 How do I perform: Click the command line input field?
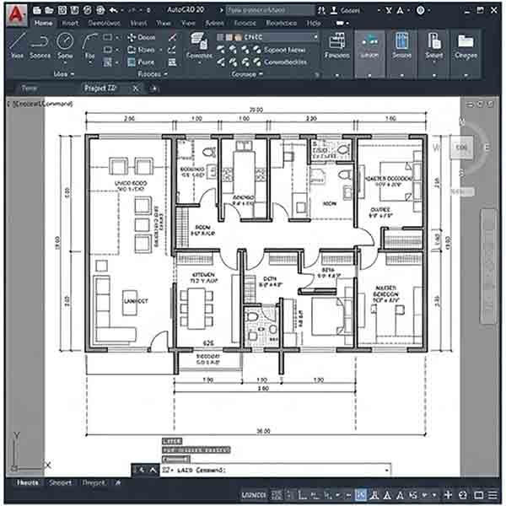275,471
